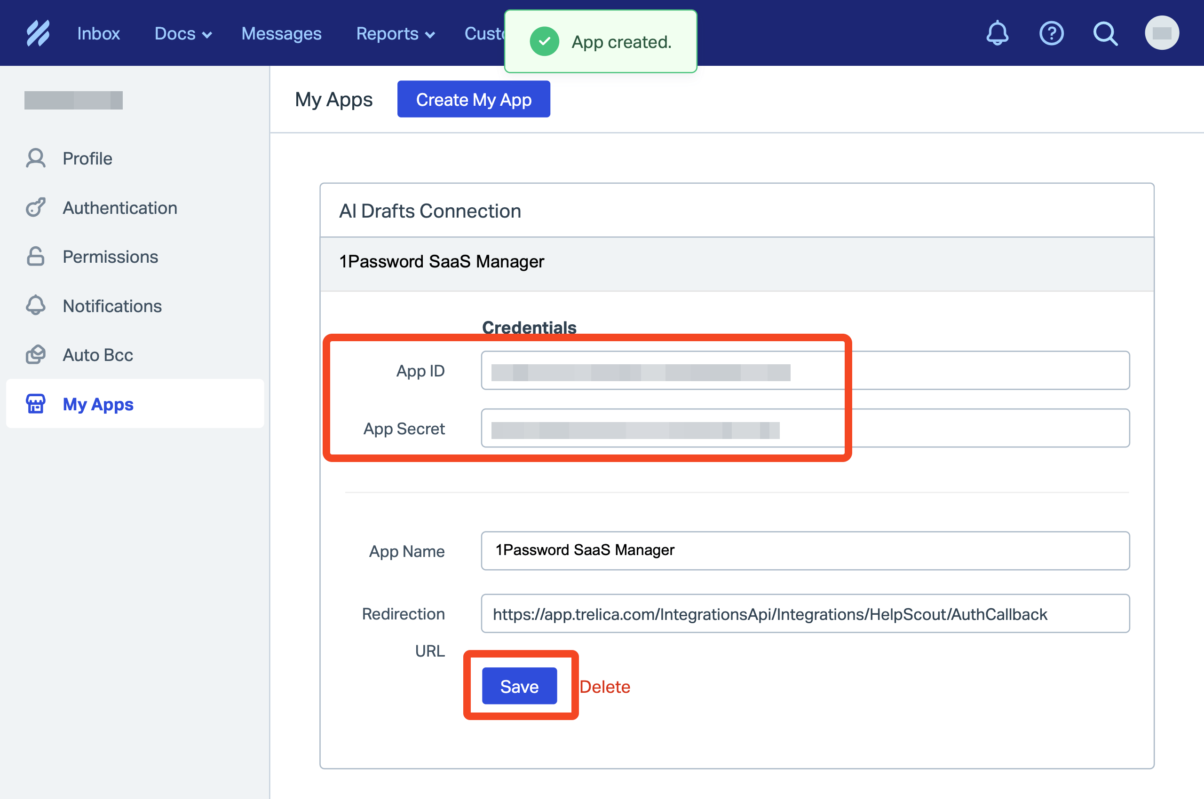Open the partially hidden Customers menu
This screenshot has height=799, width=1204.
click(x=484, y=34)
